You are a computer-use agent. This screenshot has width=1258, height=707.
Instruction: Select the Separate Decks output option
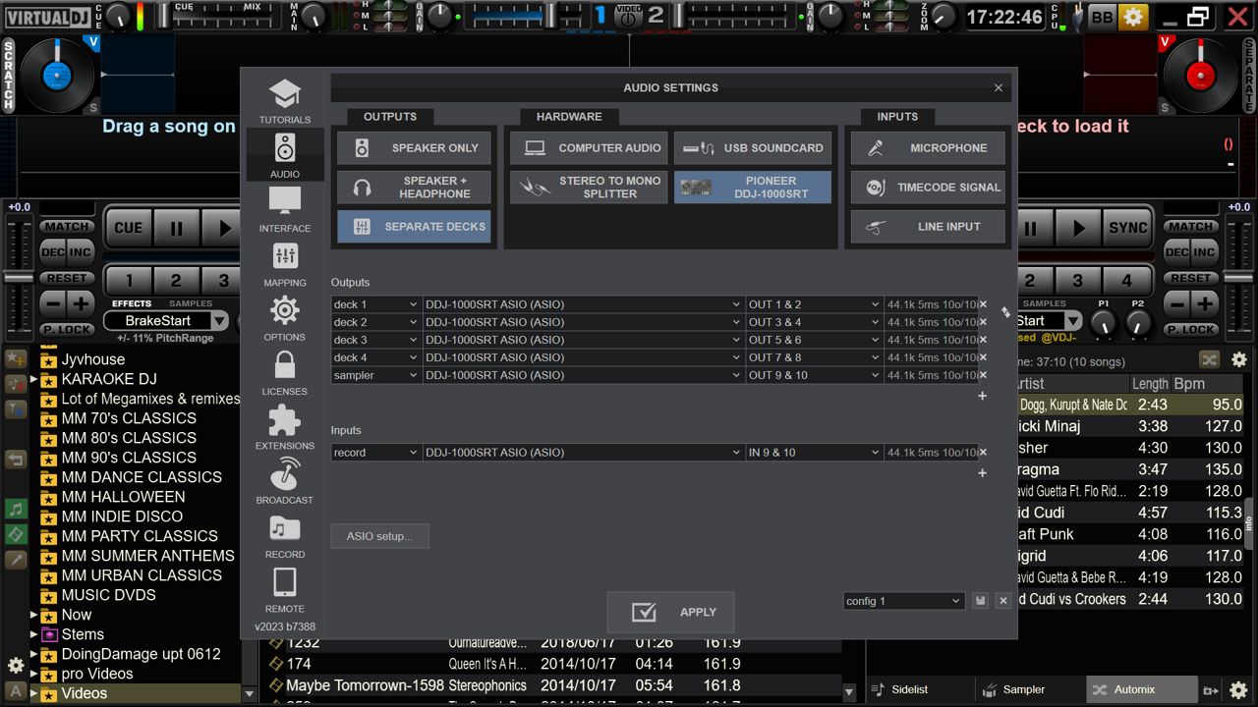click(414, 227)
